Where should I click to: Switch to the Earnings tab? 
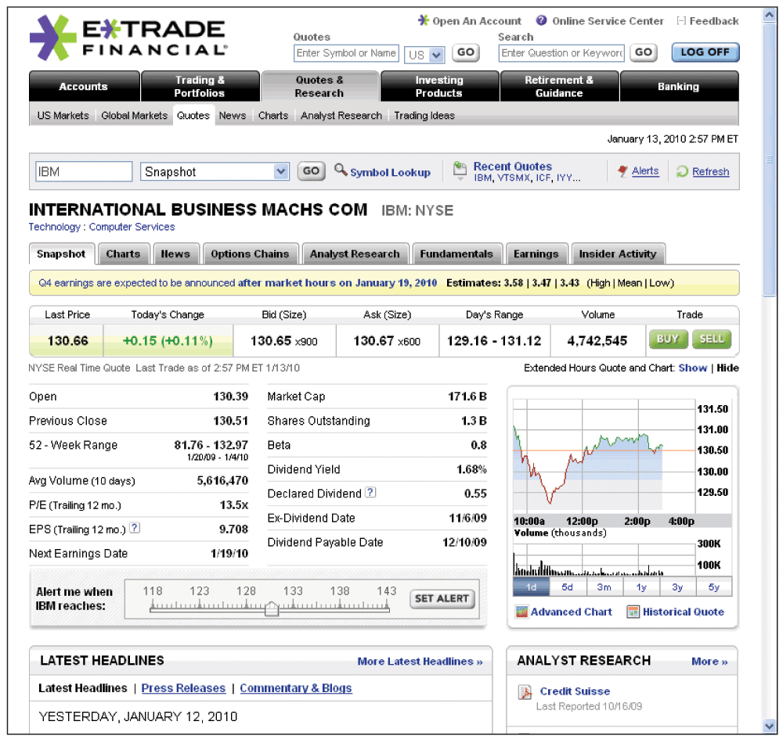pyautogui.click(x=536, y=254)
